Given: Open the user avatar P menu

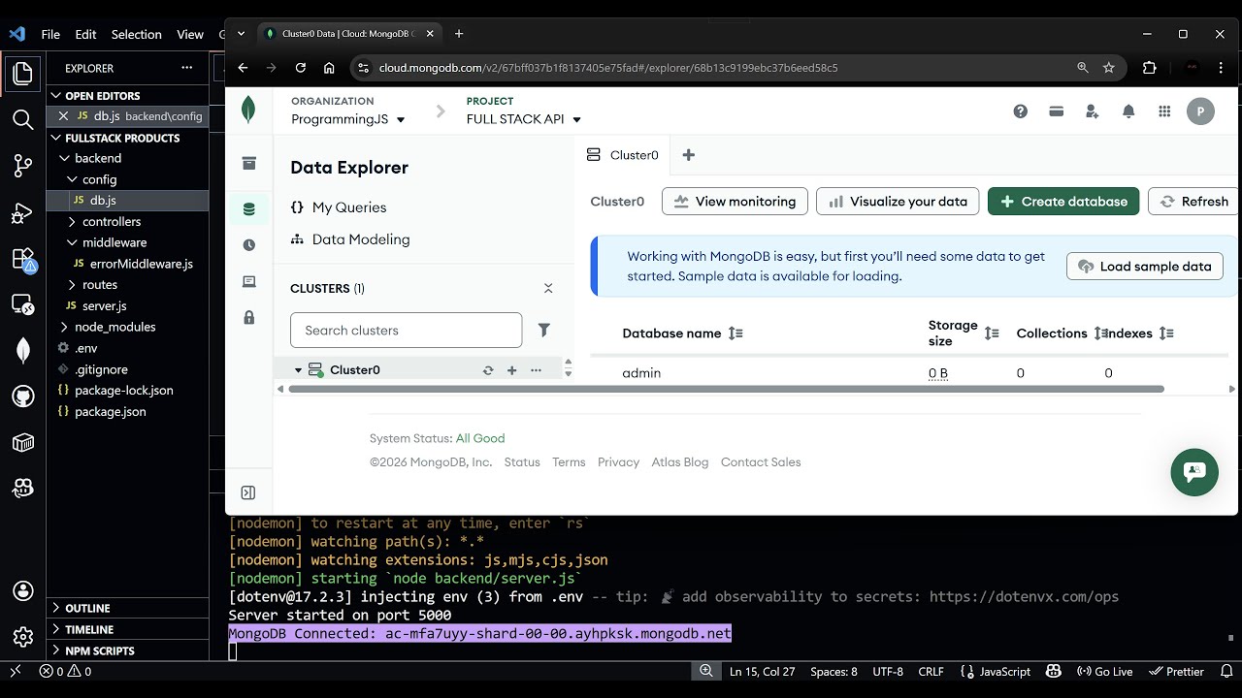Looking at the screenshot, I should coord(1200,111).
